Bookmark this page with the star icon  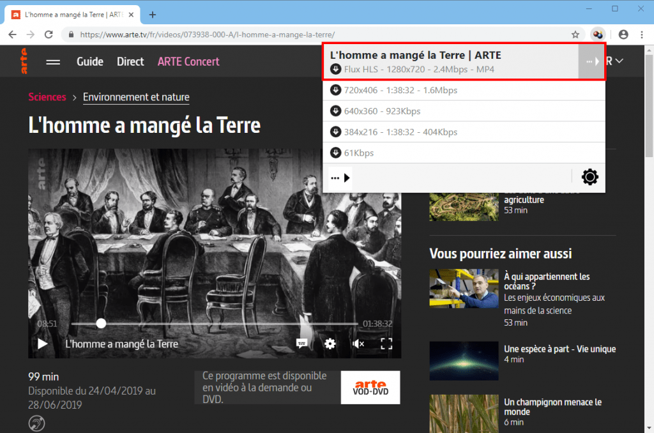tap(575, 34)
